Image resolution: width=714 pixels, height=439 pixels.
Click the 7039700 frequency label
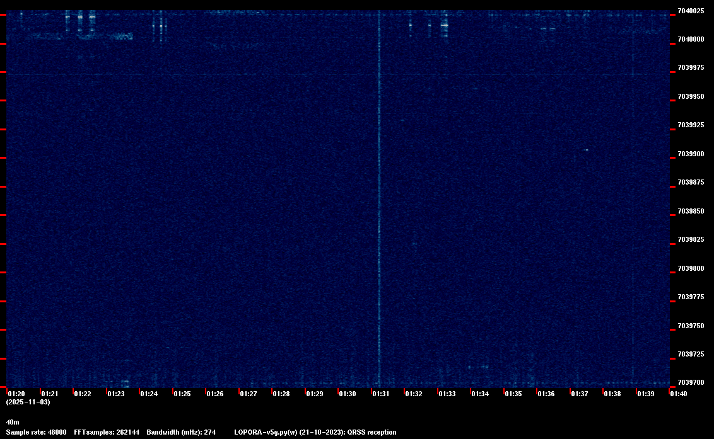coord(691,383)
